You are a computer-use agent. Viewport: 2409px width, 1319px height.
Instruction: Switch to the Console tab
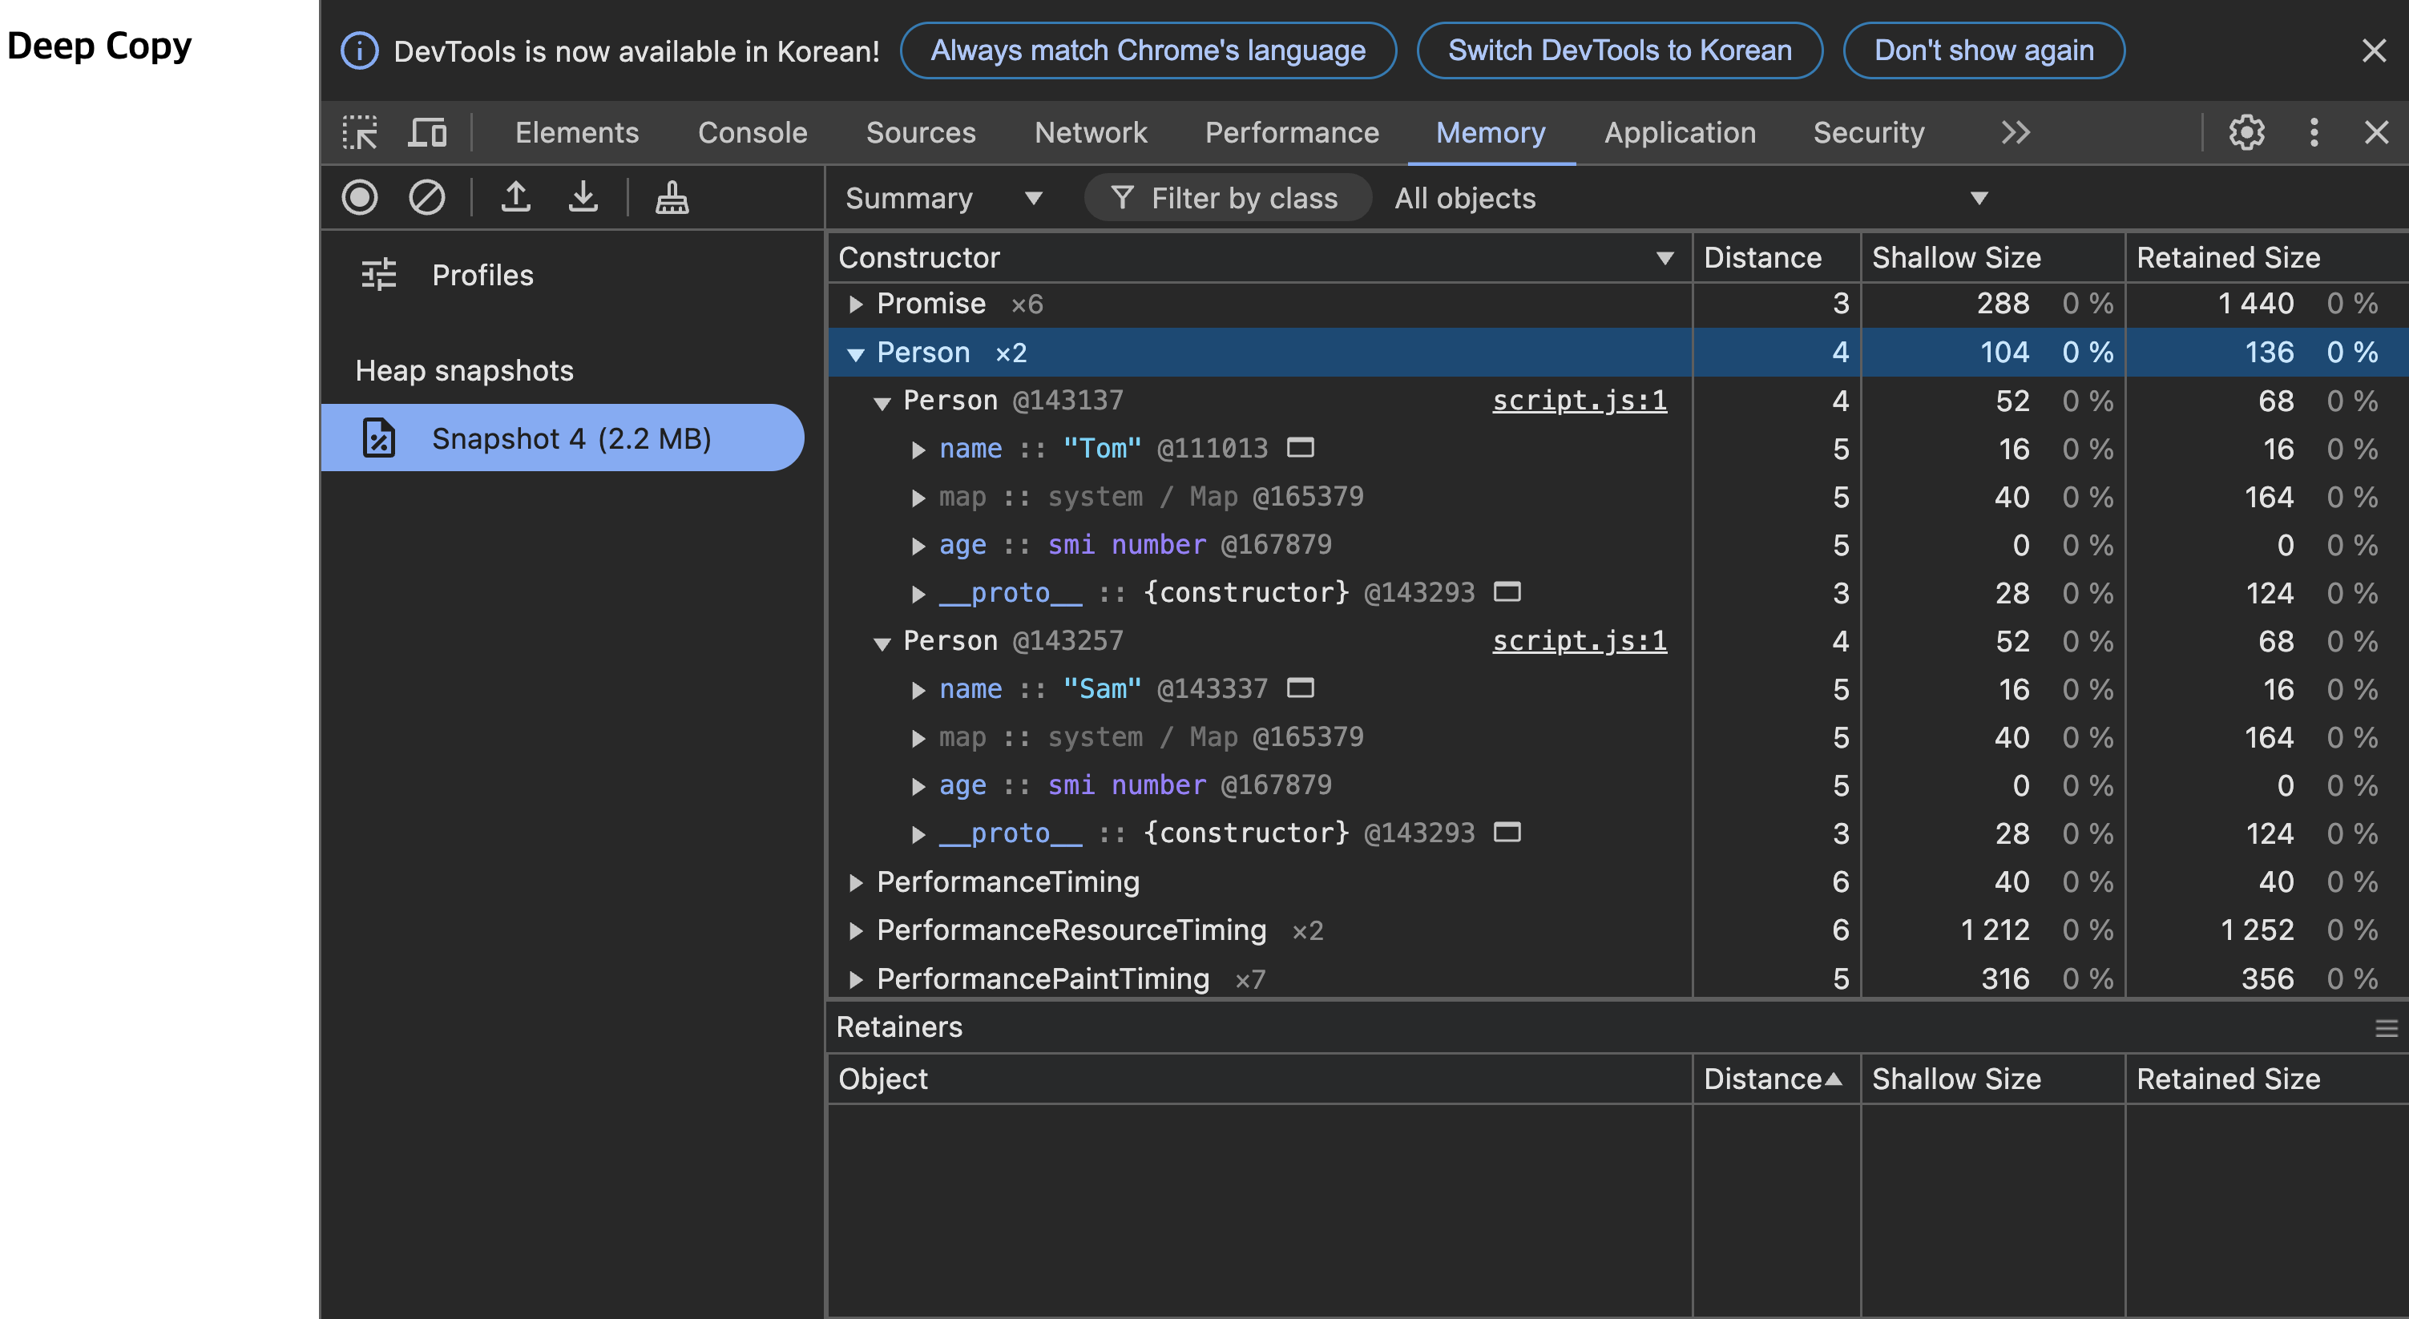(752, 131)
